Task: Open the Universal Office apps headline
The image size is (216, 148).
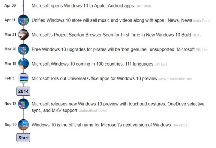Action: (94, 78)
